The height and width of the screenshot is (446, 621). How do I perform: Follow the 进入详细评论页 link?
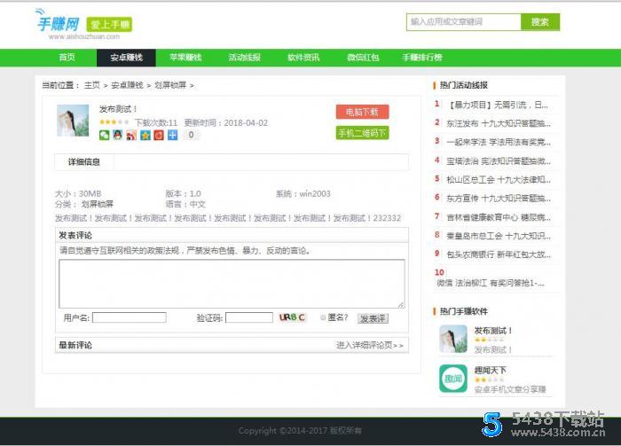(x=370, y=345)
